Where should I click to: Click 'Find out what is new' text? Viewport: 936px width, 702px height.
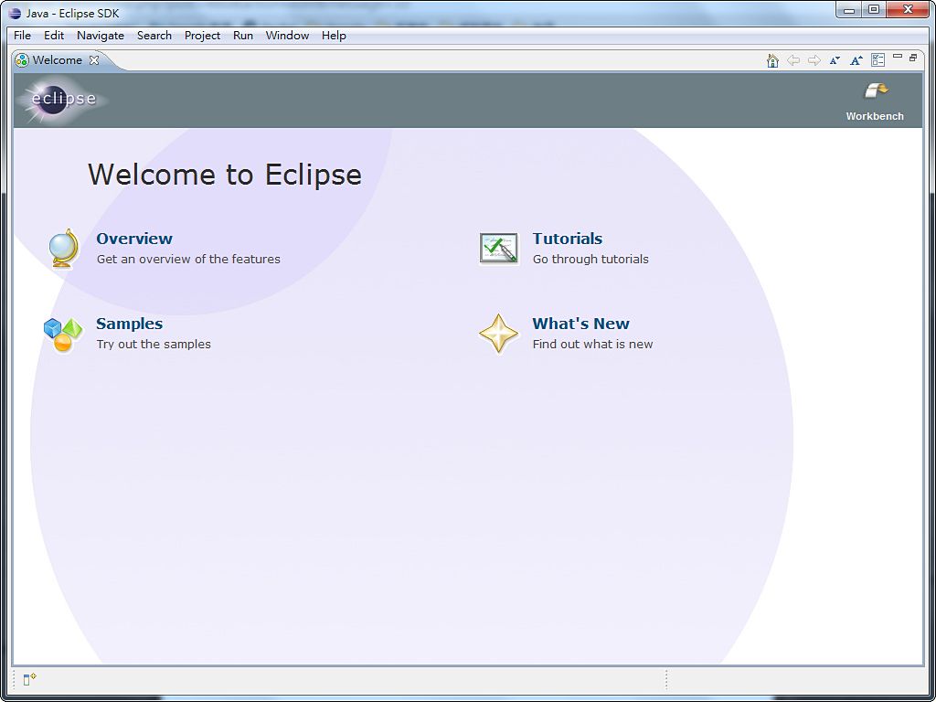[592, 345]
